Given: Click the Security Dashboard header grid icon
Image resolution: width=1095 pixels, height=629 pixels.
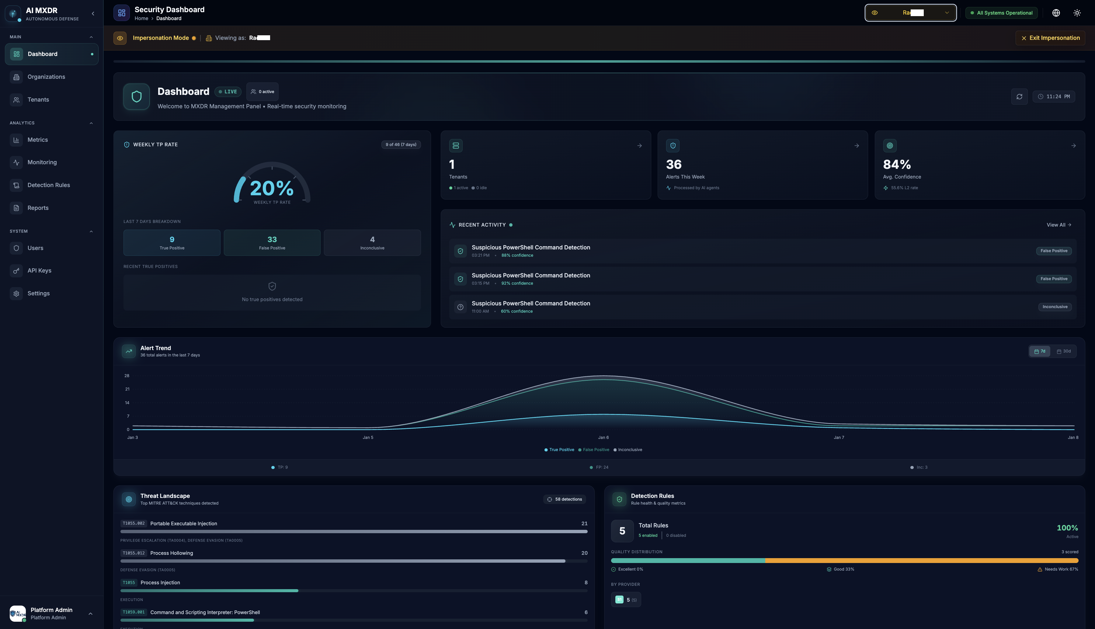Looking at the screenshot, I should point(121,13).
